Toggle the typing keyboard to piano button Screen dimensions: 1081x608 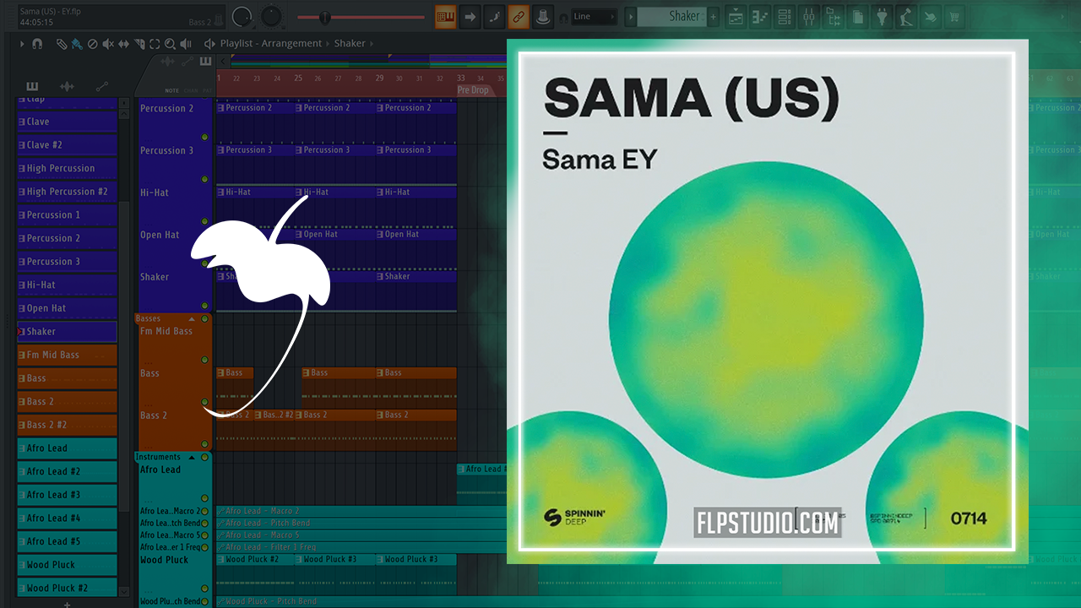click(445, 16)
